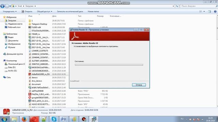Open the Музыка library
This screenshot has width=218, height=122.
[10, 47]
